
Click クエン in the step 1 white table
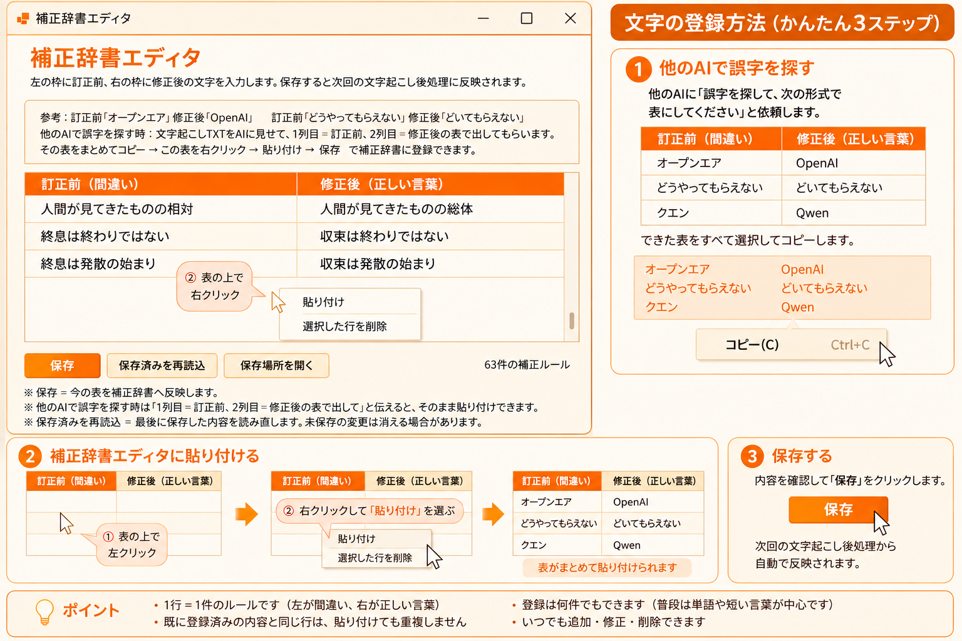tap(711, 213)
